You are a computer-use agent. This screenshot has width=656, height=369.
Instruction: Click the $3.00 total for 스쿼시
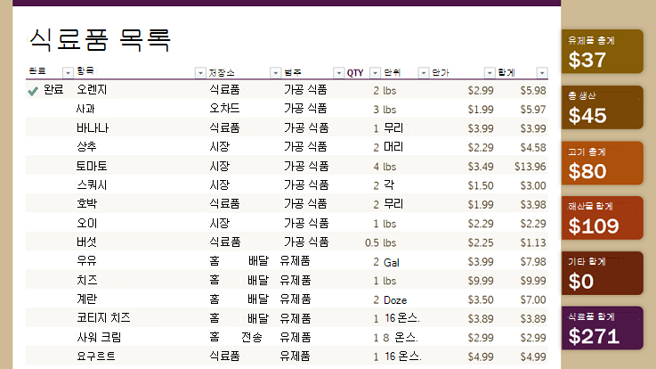coord(533,185)
